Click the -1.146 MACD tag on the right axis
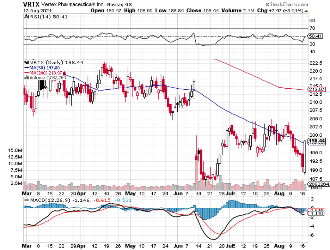Screen dimensions: 330x250 point(315,214)
